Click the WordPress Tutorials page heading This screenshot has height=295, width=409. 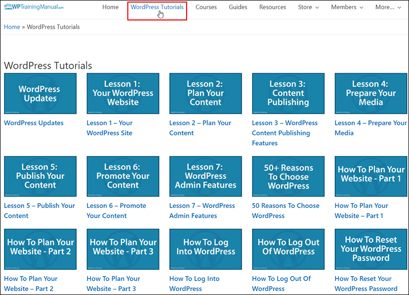pos(48,66)
